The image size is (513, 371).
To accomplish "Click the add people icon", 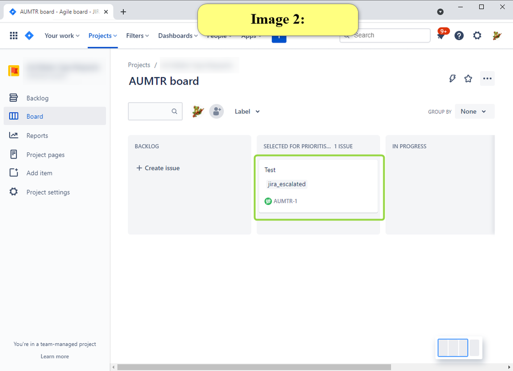I will (x=217, y=111).
